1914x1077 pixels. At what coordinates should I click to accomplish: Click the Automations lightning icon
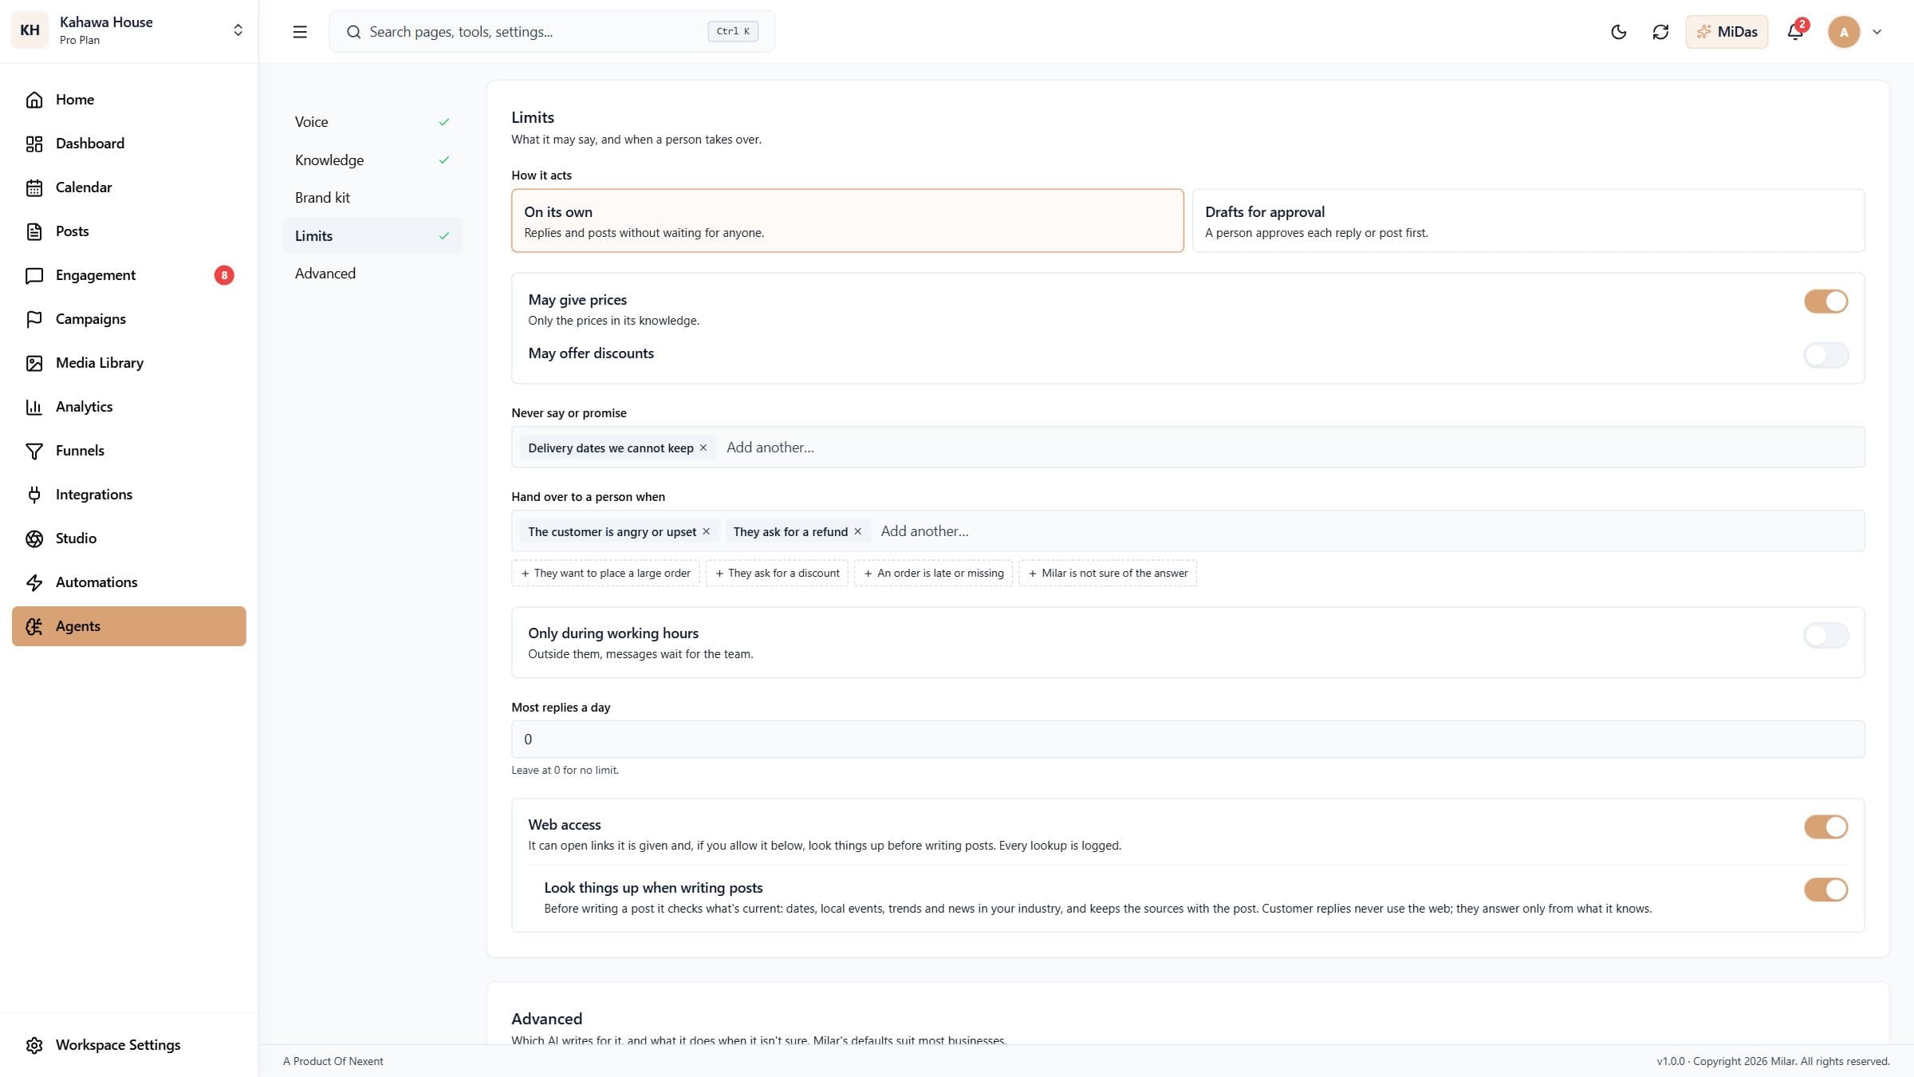point(33,582)
